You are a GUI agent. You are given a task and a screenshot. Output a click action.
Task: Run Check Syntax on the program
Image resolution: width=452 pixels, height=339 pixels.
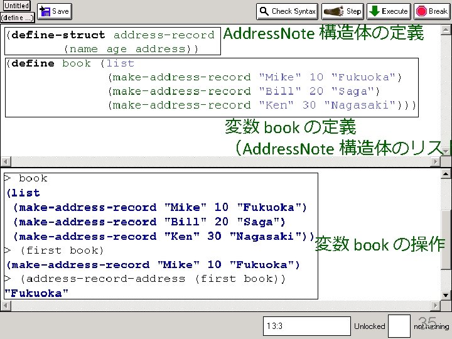(287, 11)
